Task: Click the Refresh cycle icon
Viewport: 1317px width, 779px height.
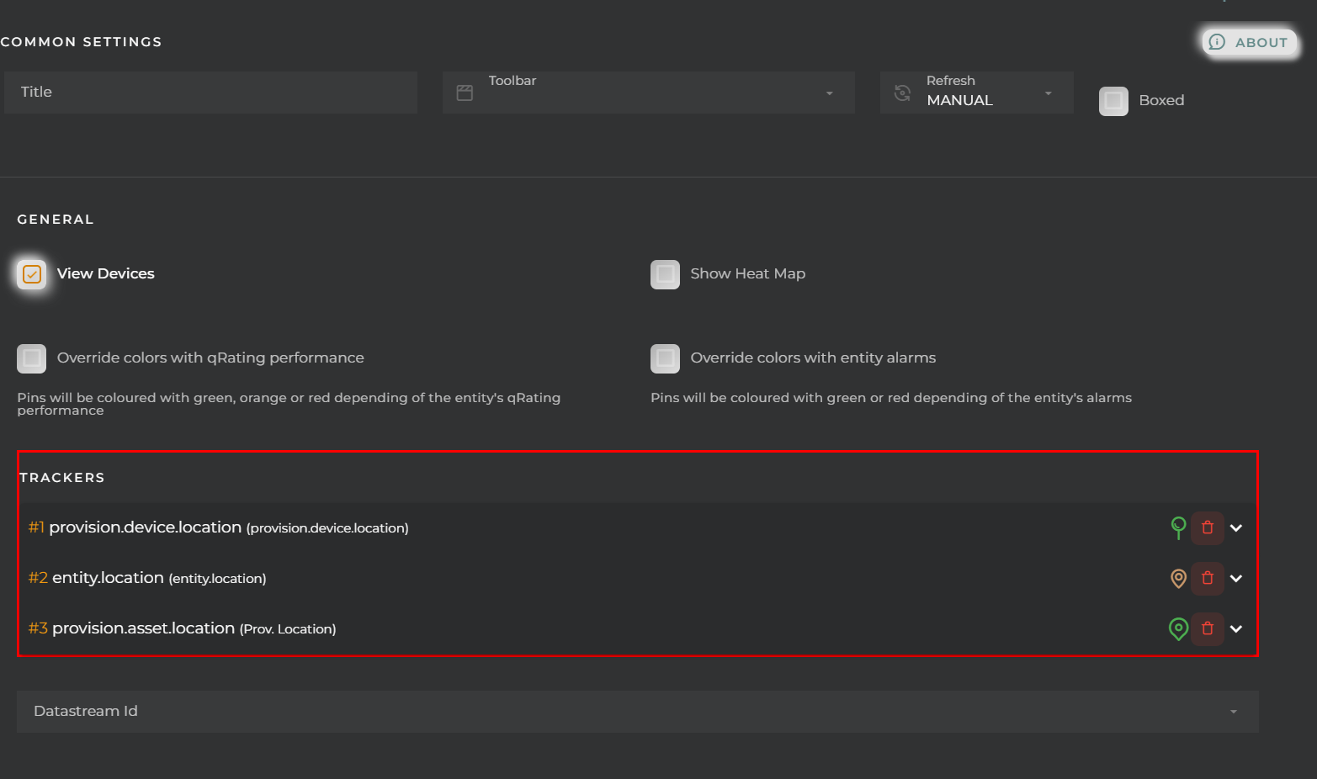Action: pos(902,93)
